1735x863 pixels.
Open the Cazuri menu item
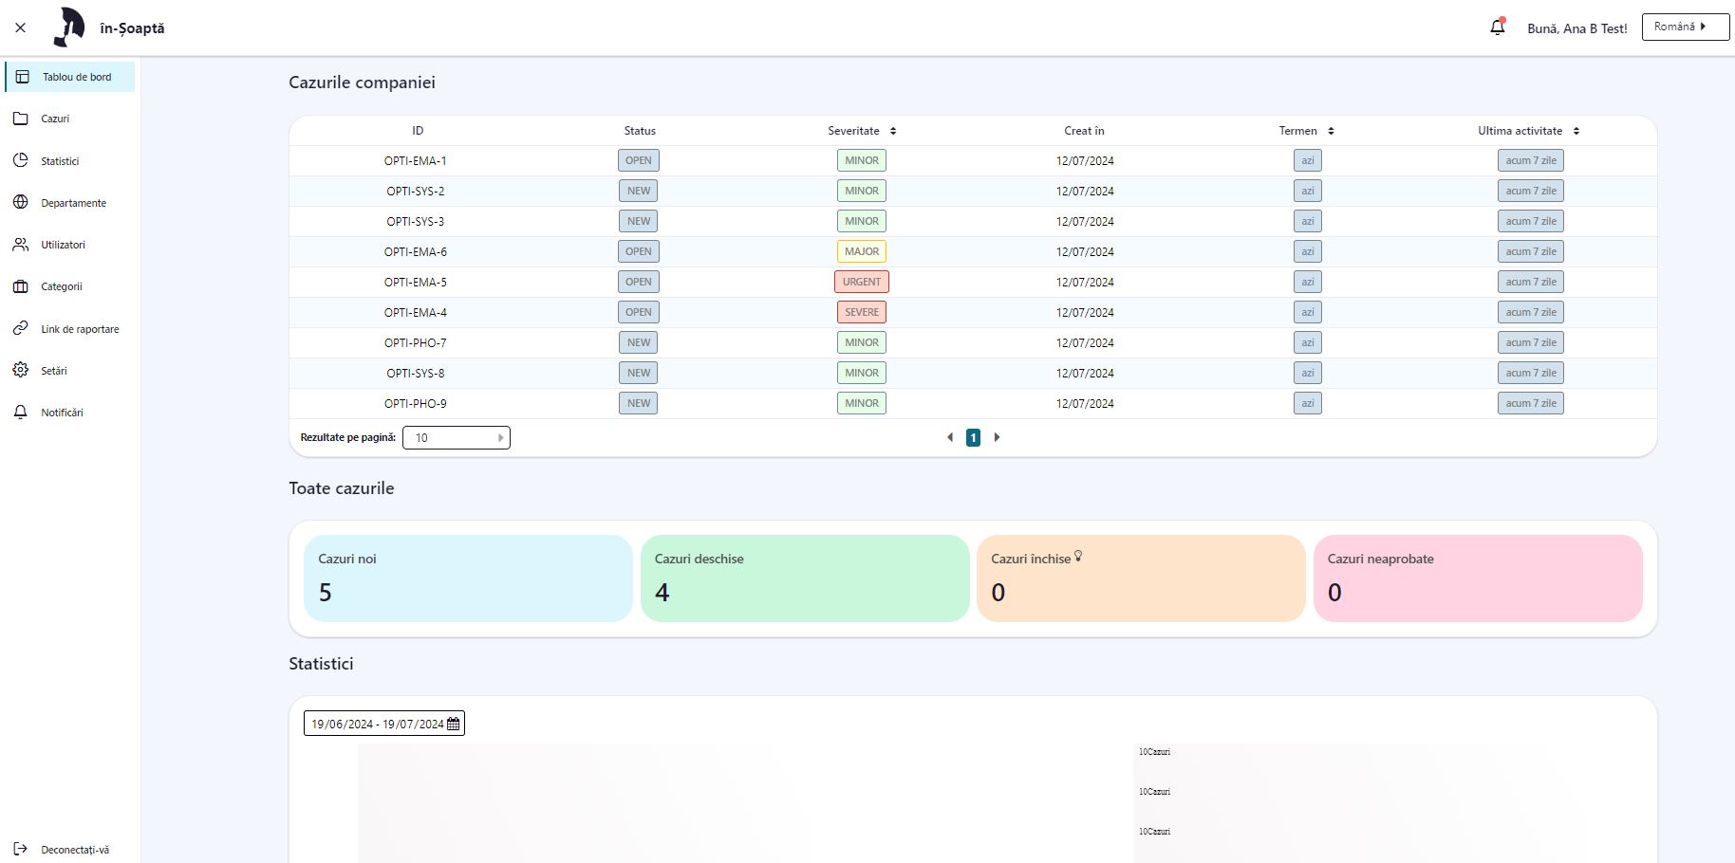[x=55, y=119]
